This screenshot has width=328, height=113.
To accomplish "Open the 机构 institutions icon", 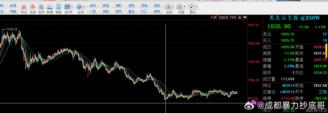I will point(41,7).
